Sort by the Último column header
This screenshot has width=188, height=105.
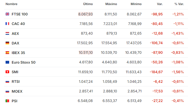tap(88, 4)
